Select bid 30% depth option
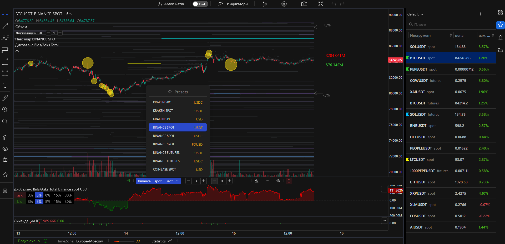The image size is (505, 244). click(68, 201)
